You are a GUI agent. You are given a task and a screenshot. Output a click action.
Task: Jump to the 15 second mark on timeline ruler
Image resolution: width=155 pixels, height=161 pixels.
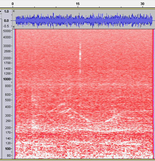pyautogui.click(x=78, y=4)
